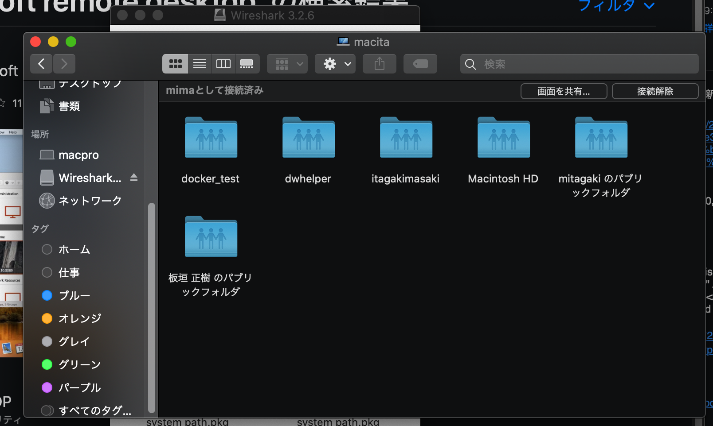Screen dimensions: 713x426
Task: Minimize the macita Finder window
Action: (x=53, y=42)
